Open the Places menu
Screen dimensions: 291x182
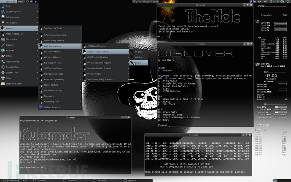(x=21, y=2)
